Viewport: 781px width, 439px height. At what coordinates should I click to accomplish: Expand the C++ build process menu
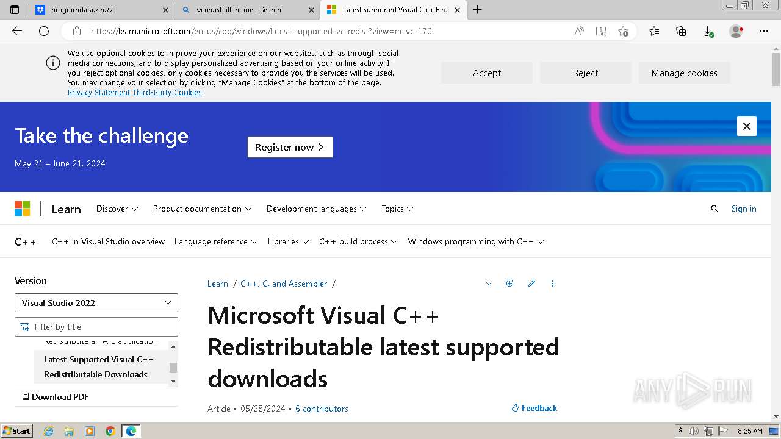(358, 241)
